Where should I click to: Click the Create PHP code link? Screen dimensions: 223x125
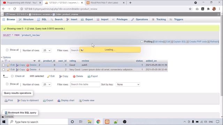pos(198,42)
